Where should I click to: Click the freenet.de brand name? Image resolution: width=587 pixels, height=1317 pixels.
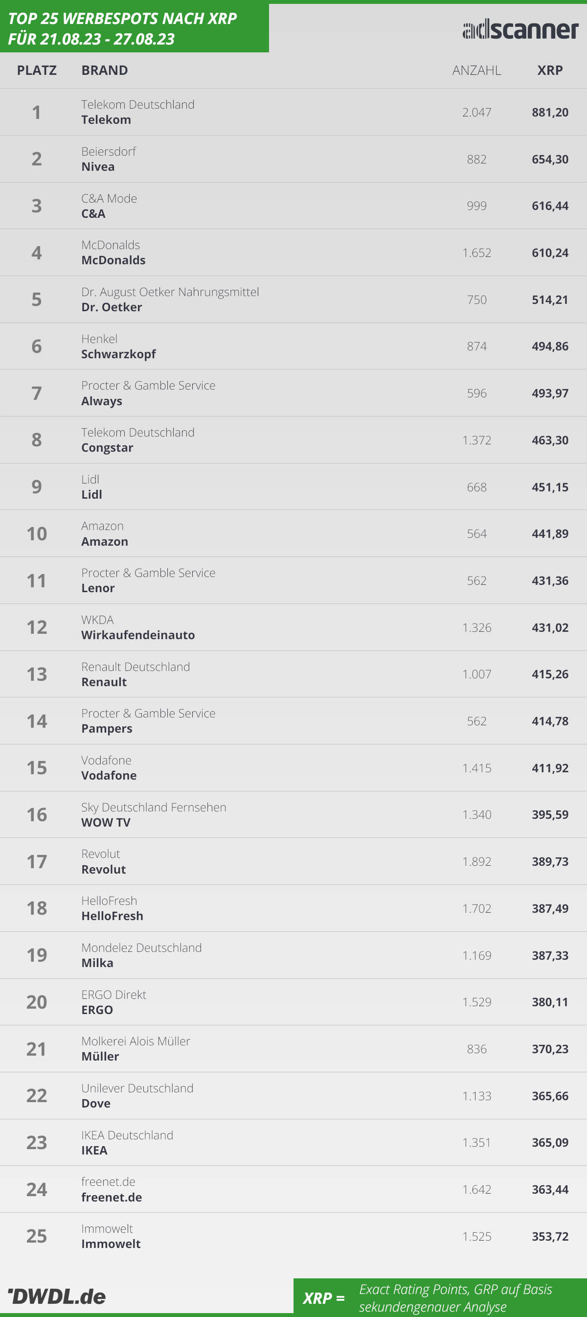tap(112, 1198)
